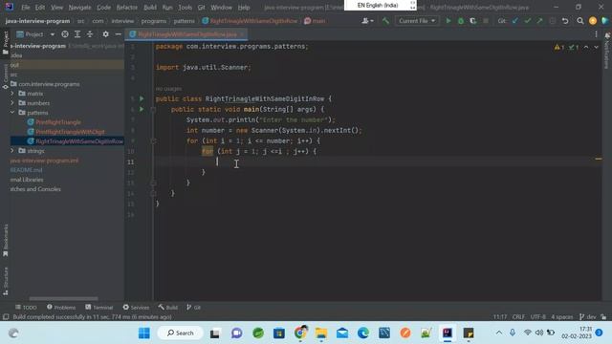Open the Build menu
The width and height of the screenshot is (612, 344).
(150, 8)
